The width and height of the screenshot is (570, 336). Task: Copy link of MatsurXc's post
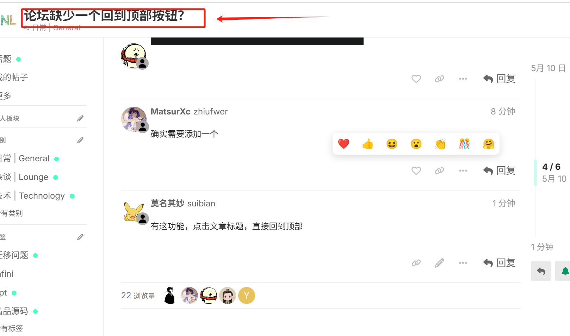(x=439, y=171)
